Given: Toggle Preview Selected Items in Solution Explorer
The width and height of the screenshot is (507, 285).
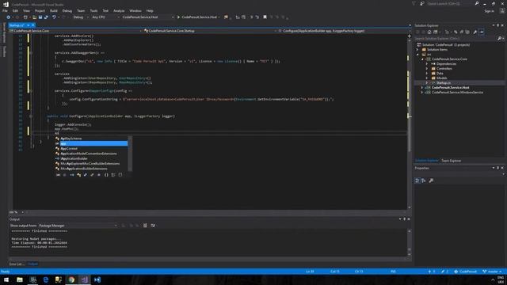Looking at the screenshot, I should click(x=482, y=32).
